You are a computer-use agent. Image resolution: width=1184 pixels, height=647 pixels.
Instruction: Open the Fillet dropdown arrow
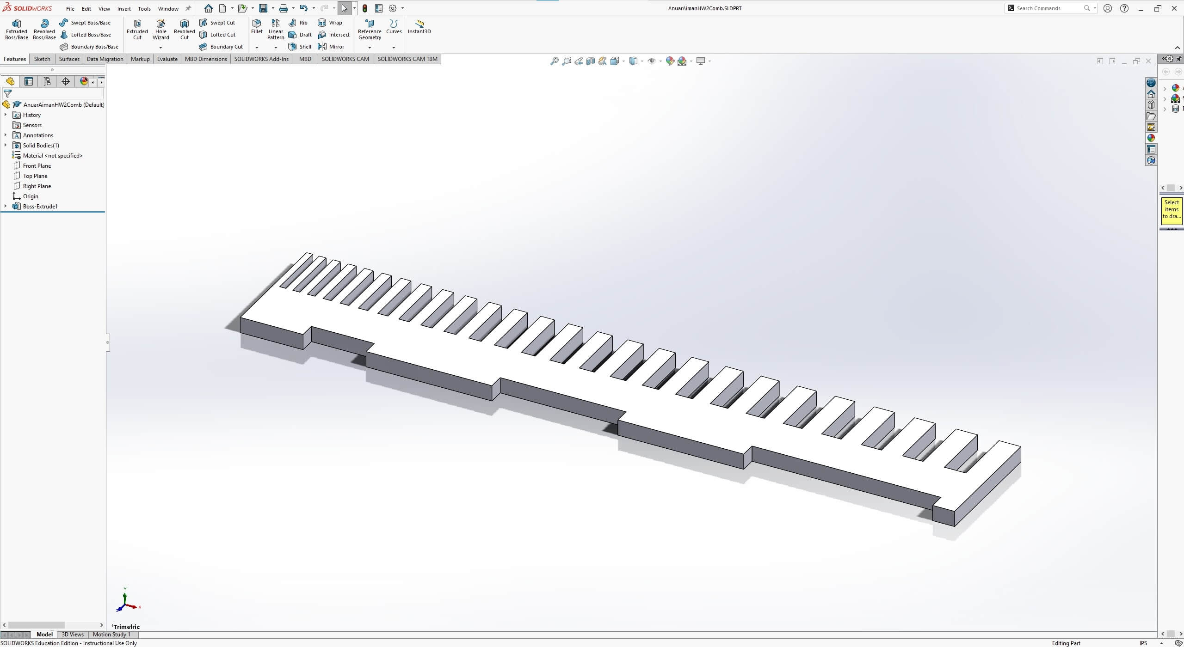point(257,48)
